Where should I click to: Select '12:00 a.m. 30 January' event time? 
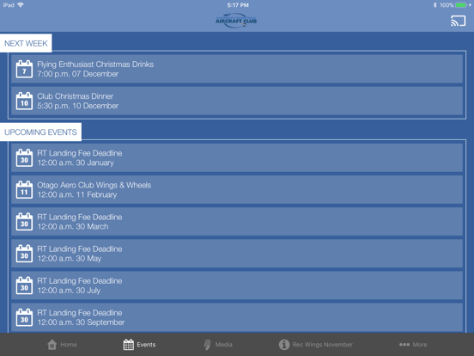click(76, 163)
